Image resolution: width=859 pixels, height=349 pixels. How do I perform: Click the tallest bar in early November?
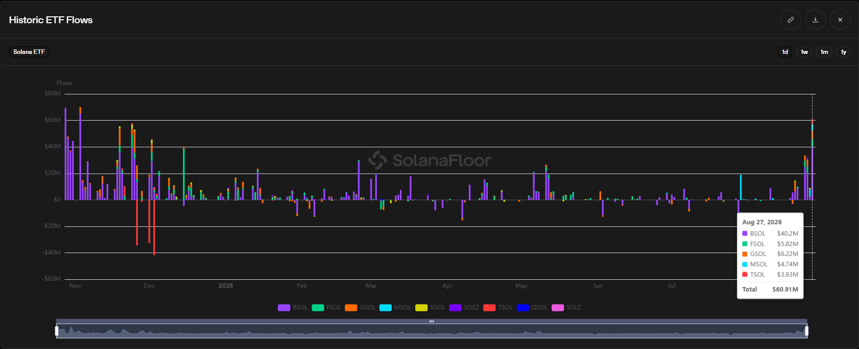[x=80, y=153]
